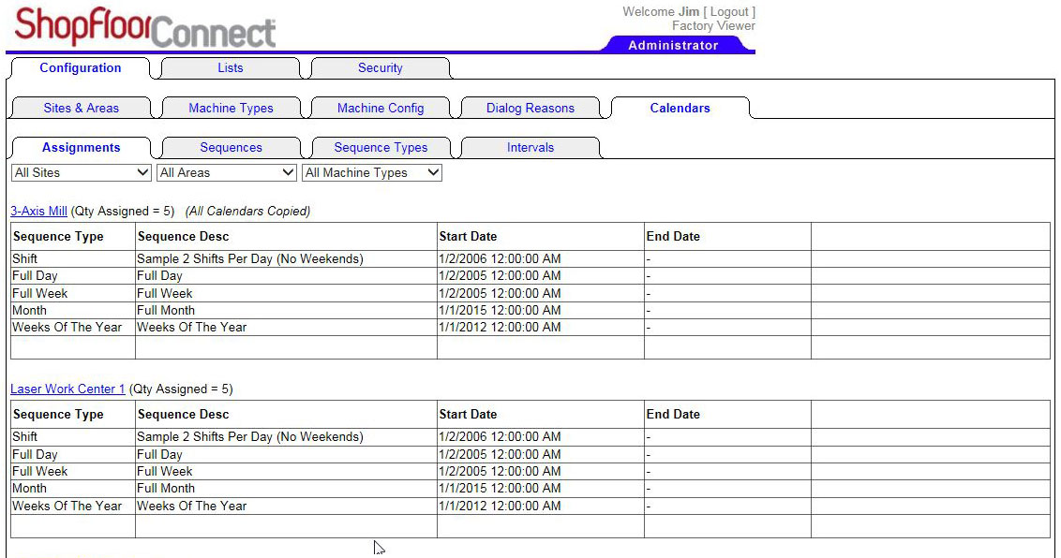
Task: Click the Logout link
Action: (729, 12)
